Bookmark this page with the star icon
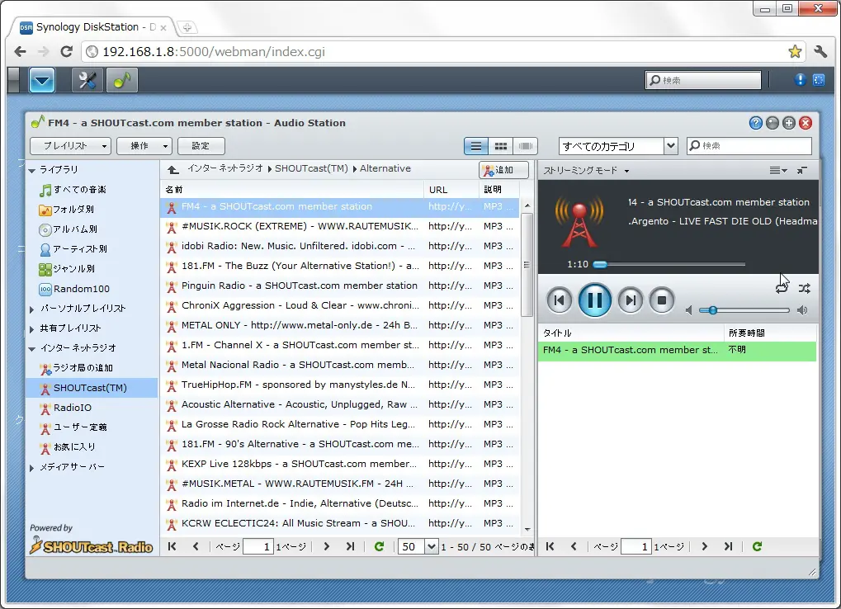Viewport: 841px width, 609px height. click(795, 51)
